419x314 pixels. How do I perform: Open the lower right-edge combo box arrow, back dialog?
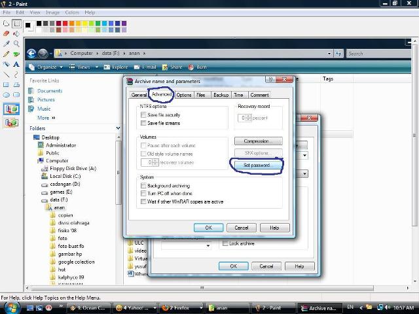click(304, 174)
